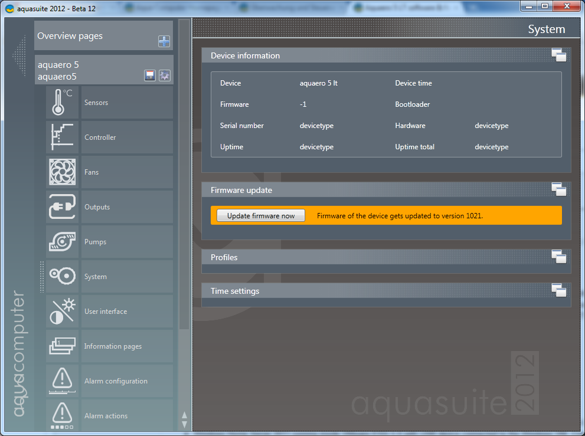Click the sidebar scroll up arrow
Screen dimensions: 585x436
[184, 415]
